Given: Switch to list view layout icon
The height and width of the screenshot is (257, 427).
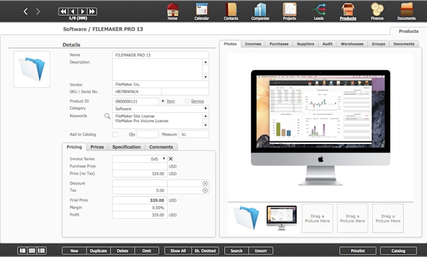Looking at the screenshot, I should [x=32, y=251].
